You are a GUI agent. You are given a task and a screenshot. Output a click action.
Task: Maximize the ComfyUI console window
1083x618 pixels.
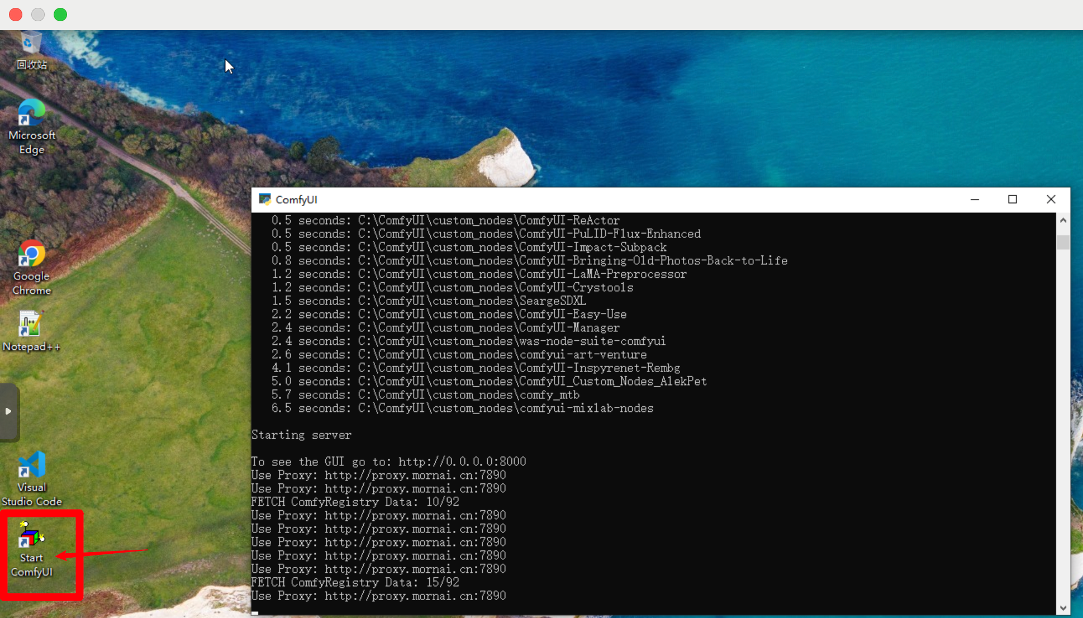tap(1013, 199)
